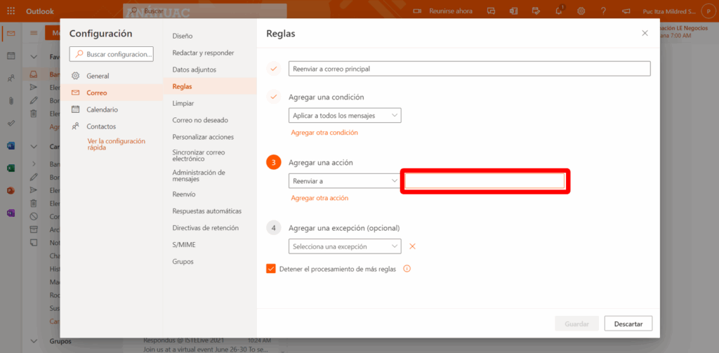This screenshot has height=353, width=719.
Task: Remove the exception with the orange X
Action: pyautogui.click(x=412, y=246)
